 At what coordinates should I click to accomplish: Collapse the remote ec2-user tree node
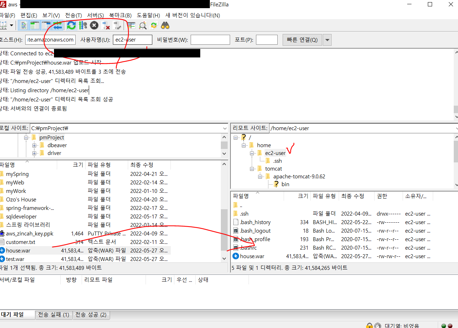point(252,153)
